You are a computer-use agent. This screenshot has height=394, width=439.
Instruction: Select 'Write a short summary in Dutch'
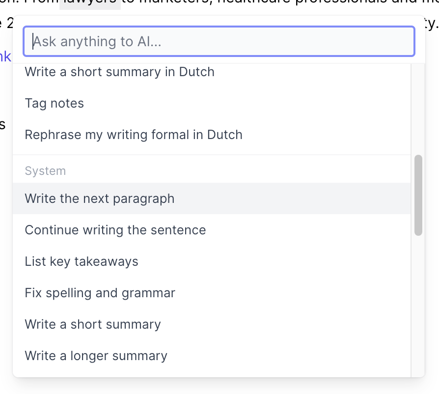pyautogui.click(x=211, y=72)
